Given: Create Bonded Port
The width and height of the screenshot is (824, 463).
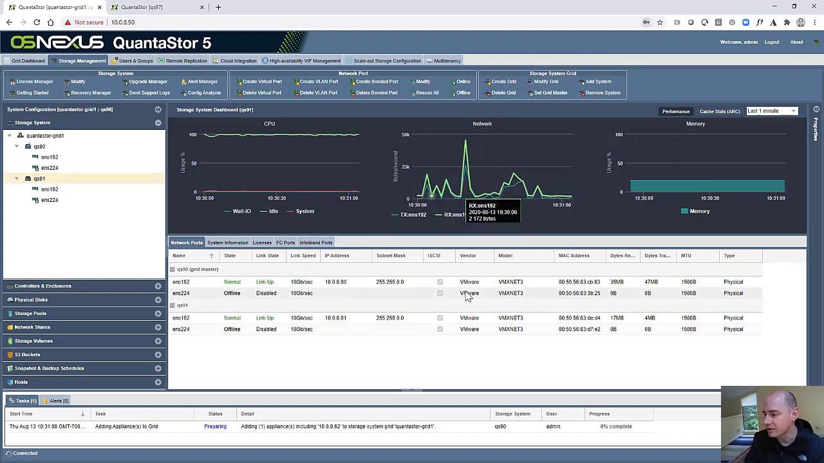Looking at the screenshot, I should (373, 82).
